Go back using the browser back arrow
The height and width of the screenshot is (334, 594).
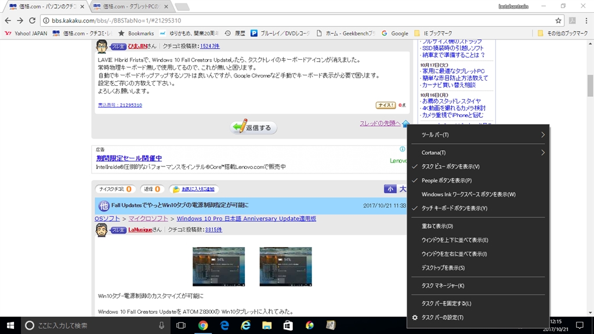[x=8, y=20]
